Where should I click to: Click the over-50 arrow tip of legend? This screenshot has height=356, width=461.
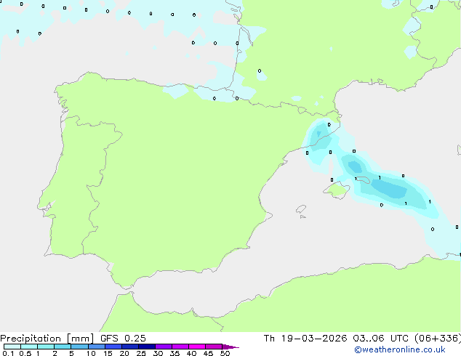pyautogui.click(x=230, y=347)
